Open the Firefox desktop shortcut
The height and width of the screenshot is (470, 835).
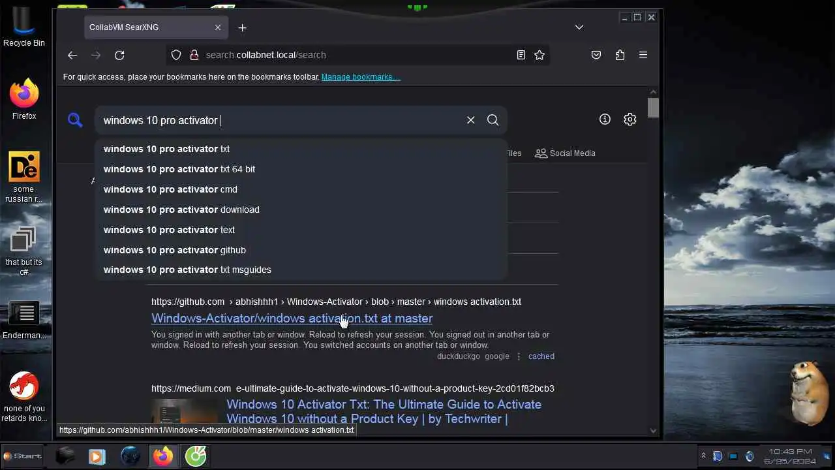coord(24,99)
